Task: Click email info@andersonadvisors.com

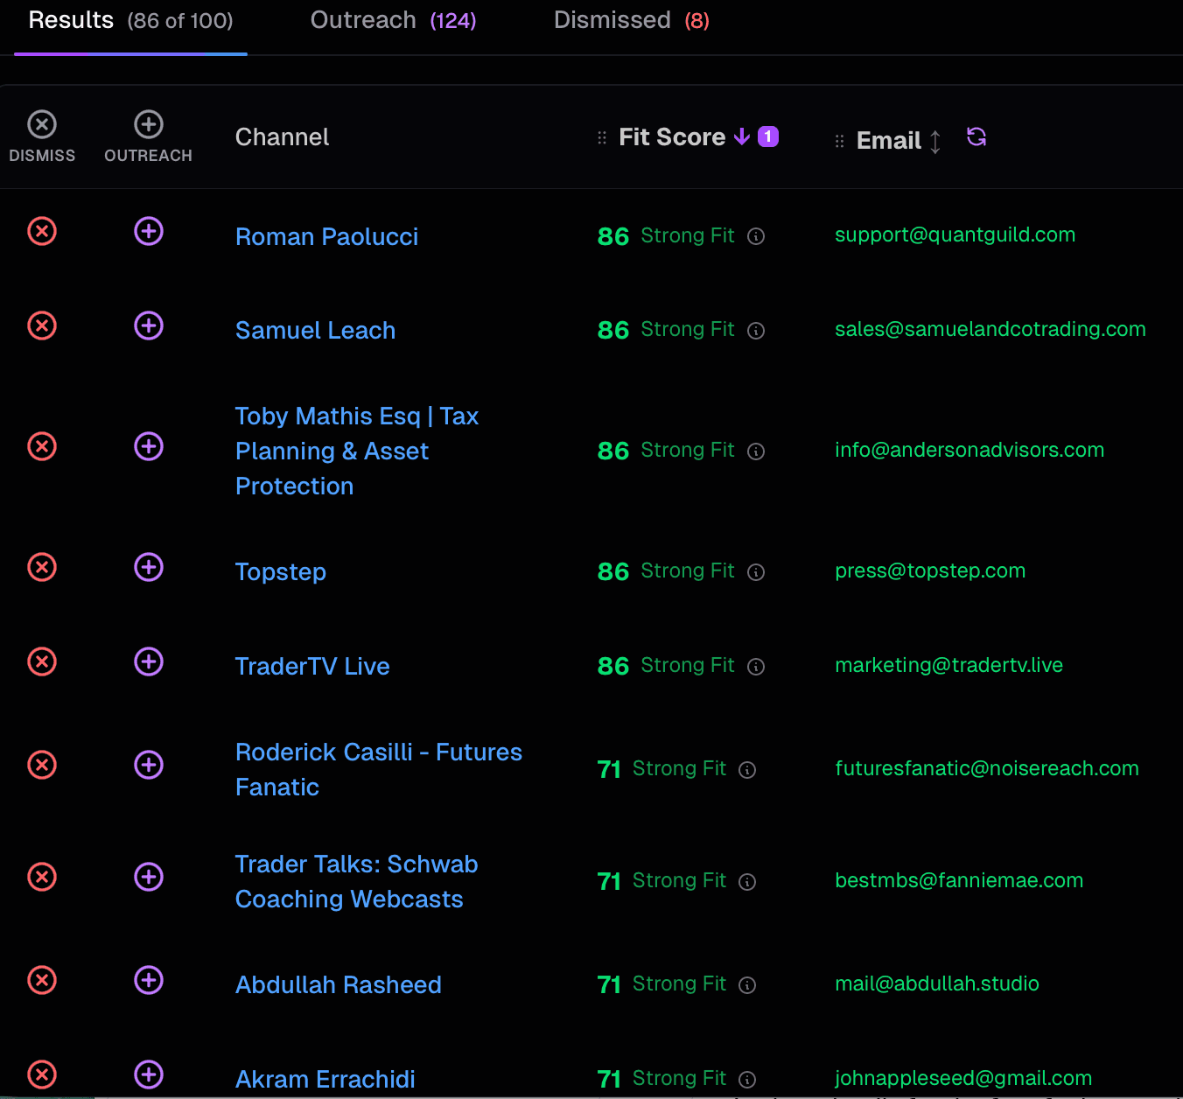Action: click(969, 451)
